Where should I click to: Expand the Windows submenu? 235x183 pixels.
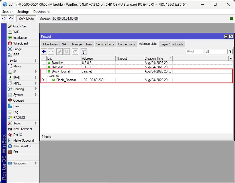23,163
